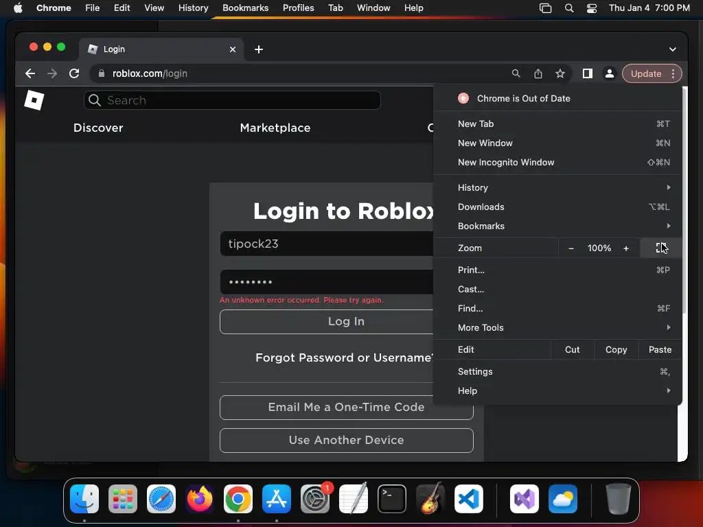Image resolution: width=703 pixels, height=527 pixels.
Task: Choose Cast... from the menu
Action: point(557,289)
